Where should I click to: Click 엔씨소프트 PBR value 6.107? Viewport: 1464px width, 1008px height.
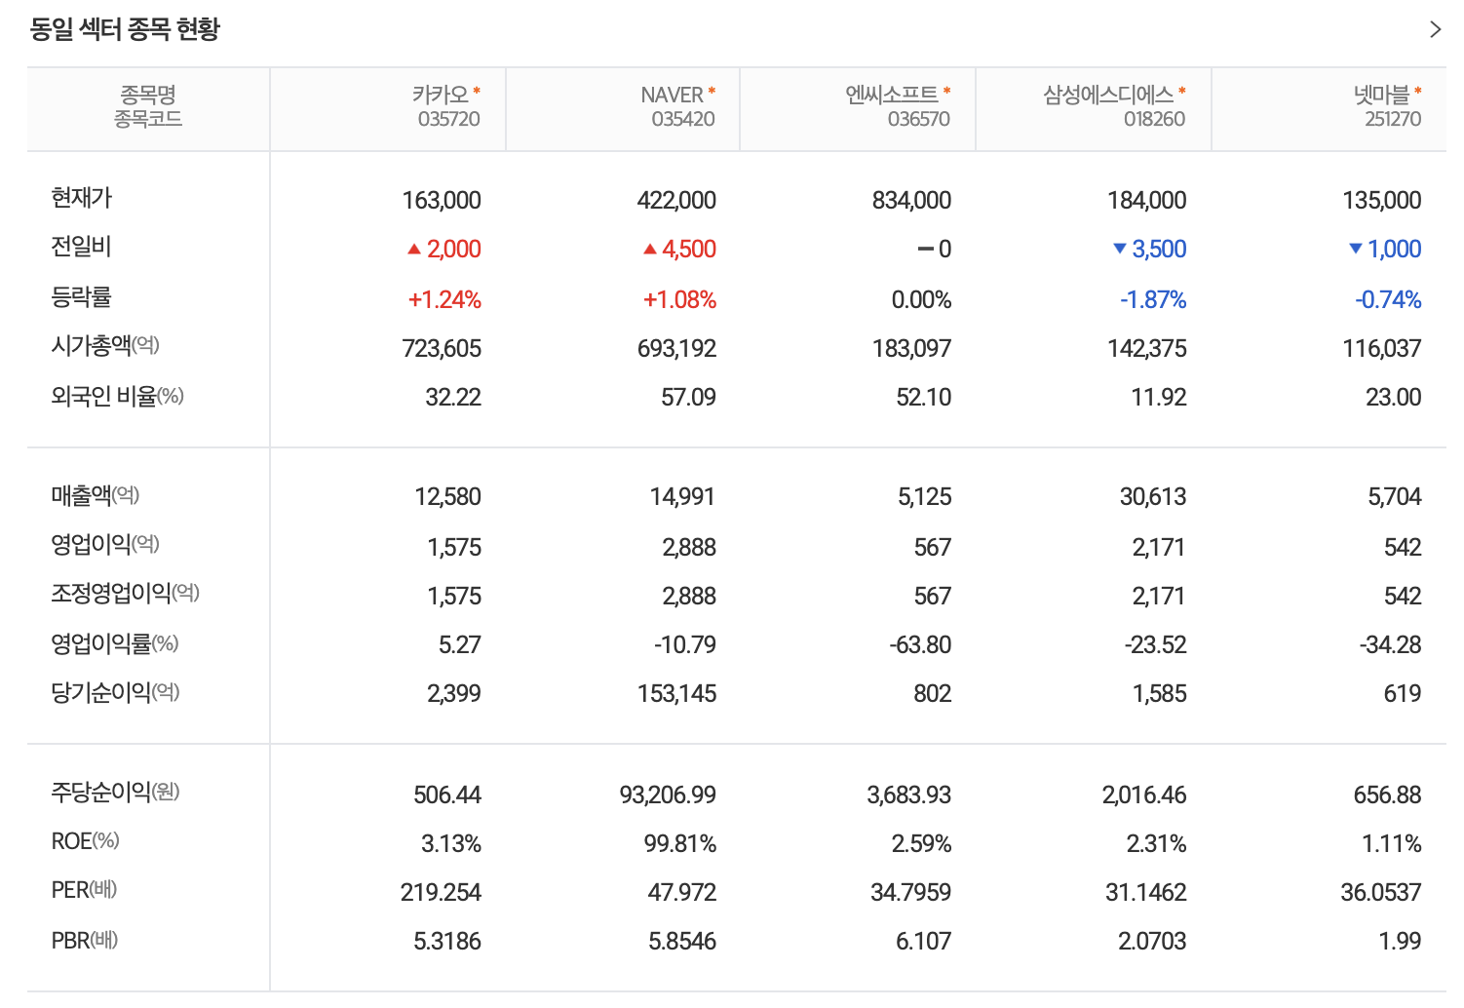tap(923, 941)
